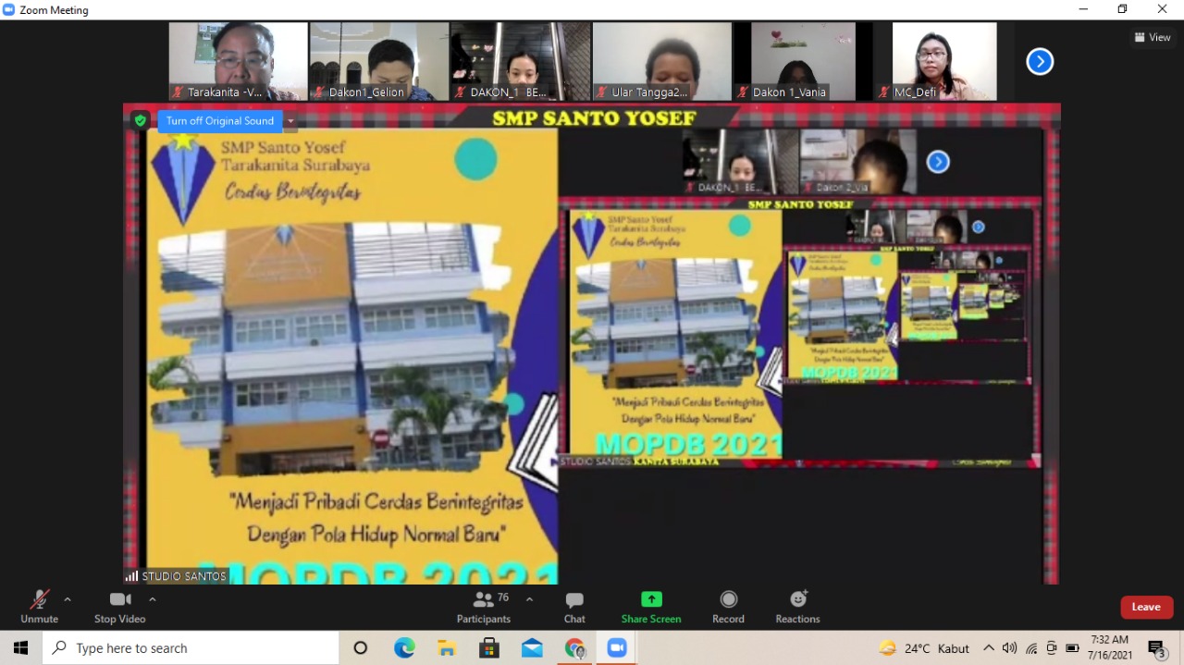
Task: Stop Video camera toggle
Action: coord(120,607)
